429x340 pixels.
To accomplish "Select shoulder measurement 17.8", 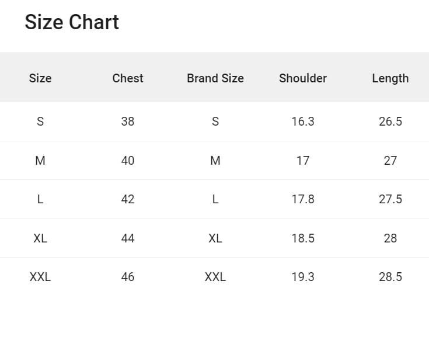I will [x=303, y=199].
